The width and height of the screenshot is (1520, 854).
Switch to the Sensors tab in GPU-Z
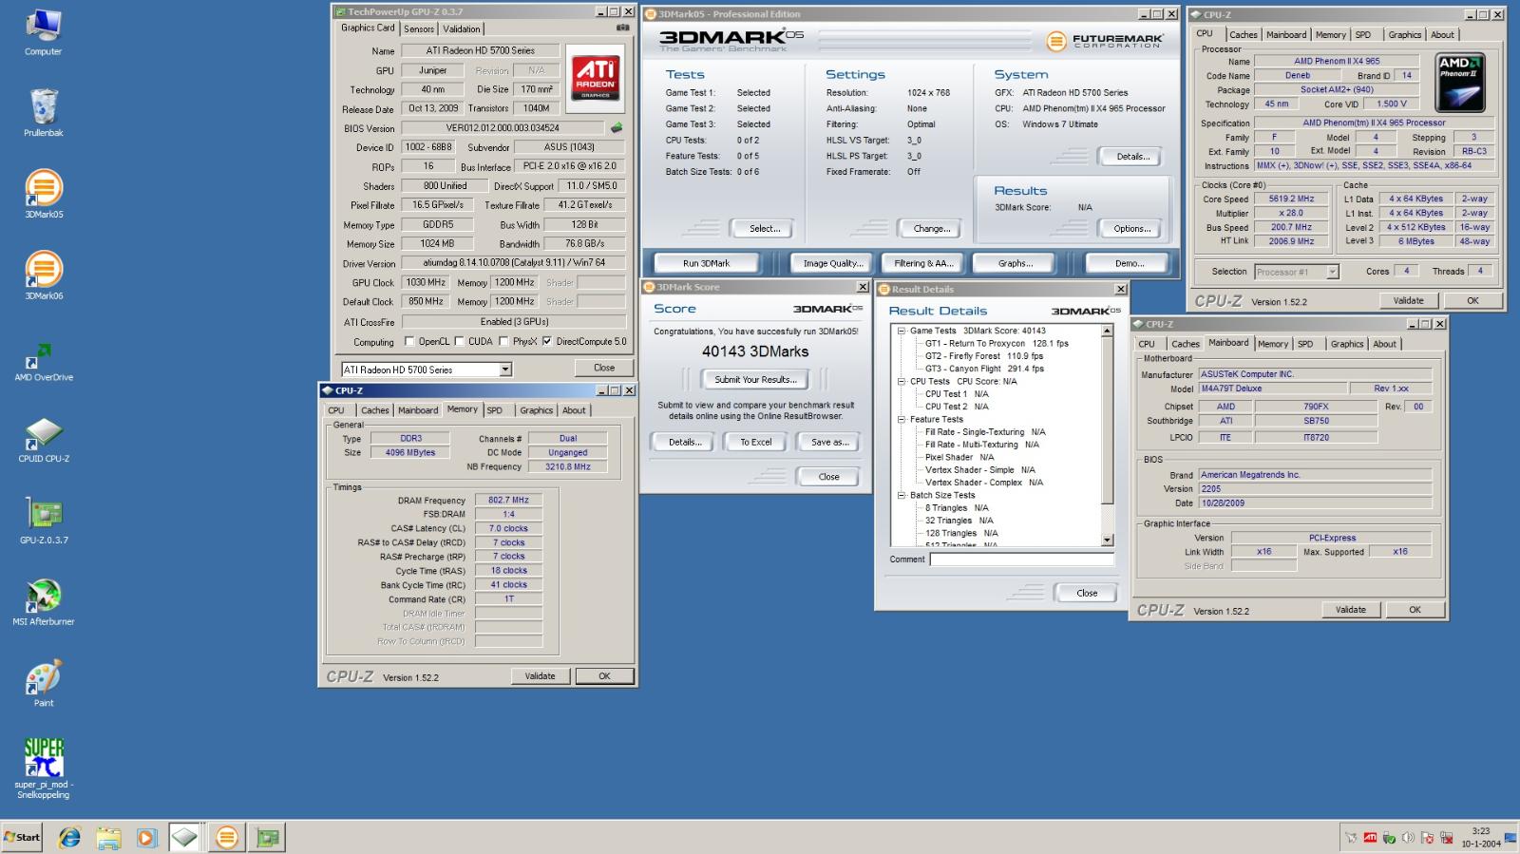419,28
